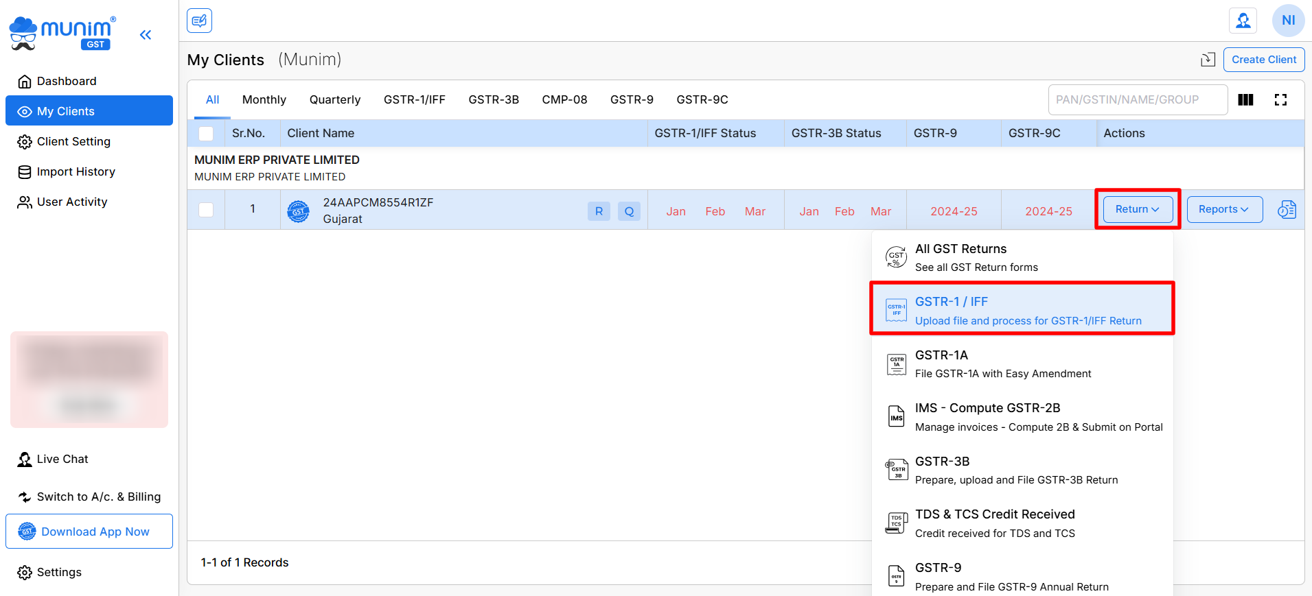
Task: Switch to the Quarterly tab
Action: pos(334,100)
